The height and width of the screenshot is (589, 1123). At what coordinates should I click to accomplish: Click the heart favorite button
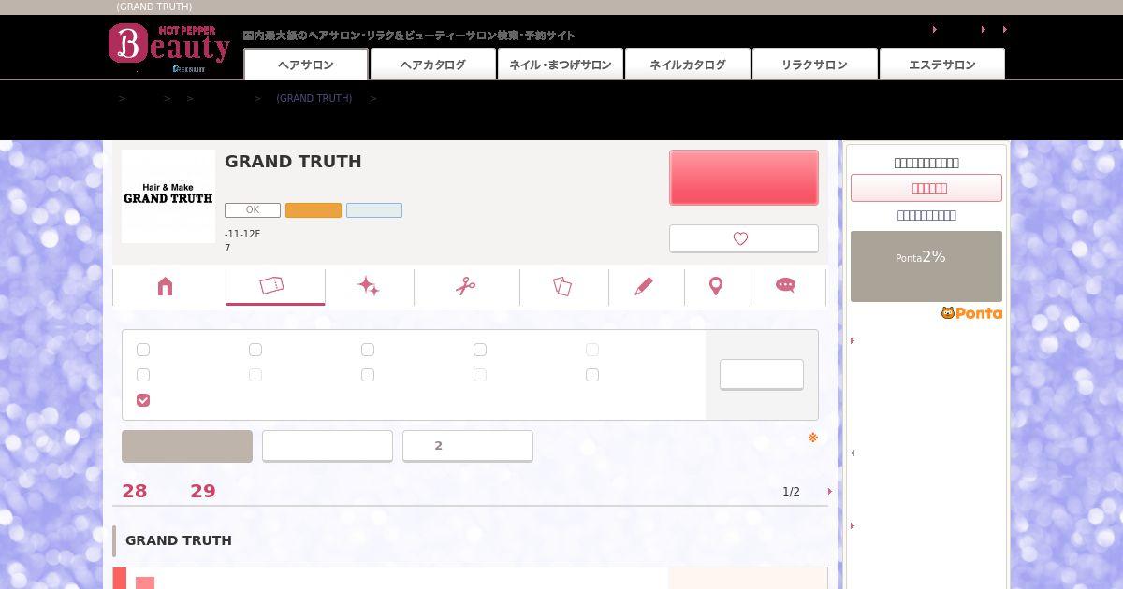(x=744, y=238)
